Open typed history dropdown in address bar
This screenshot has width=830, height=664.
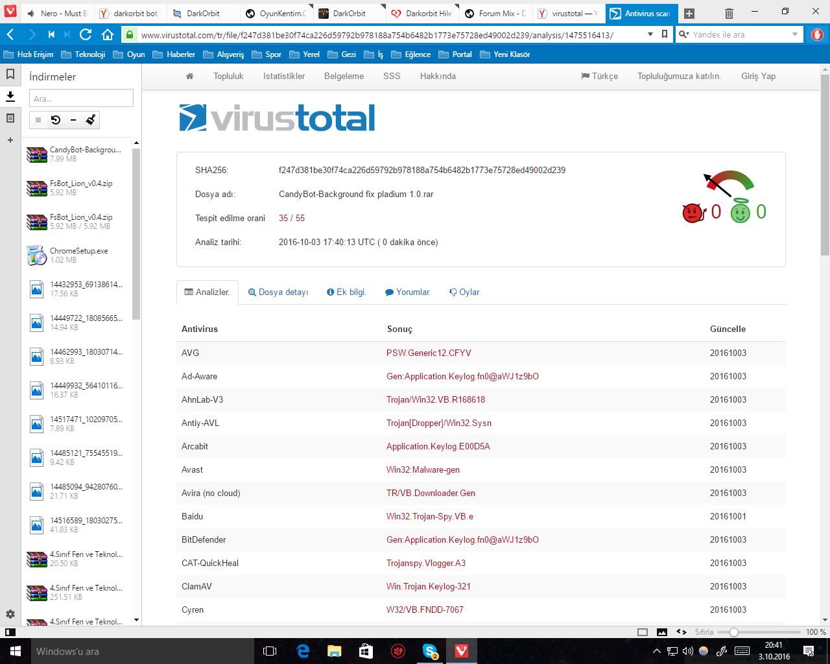coord(650,34)
